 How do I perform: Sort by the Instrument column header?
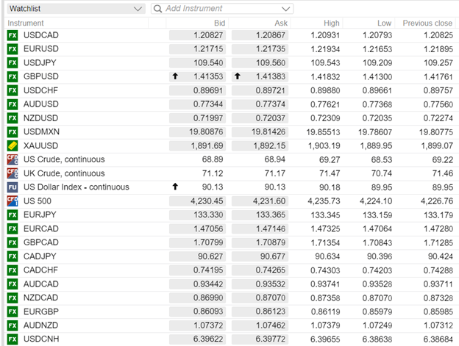[25, 24]
